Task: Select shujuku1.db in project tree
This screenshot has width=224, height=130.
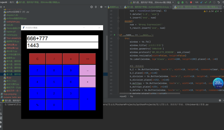Action: click(12, 15)
